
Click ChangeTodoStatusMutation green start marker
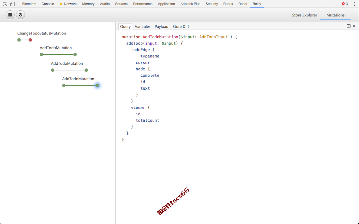tap(19, 40)
